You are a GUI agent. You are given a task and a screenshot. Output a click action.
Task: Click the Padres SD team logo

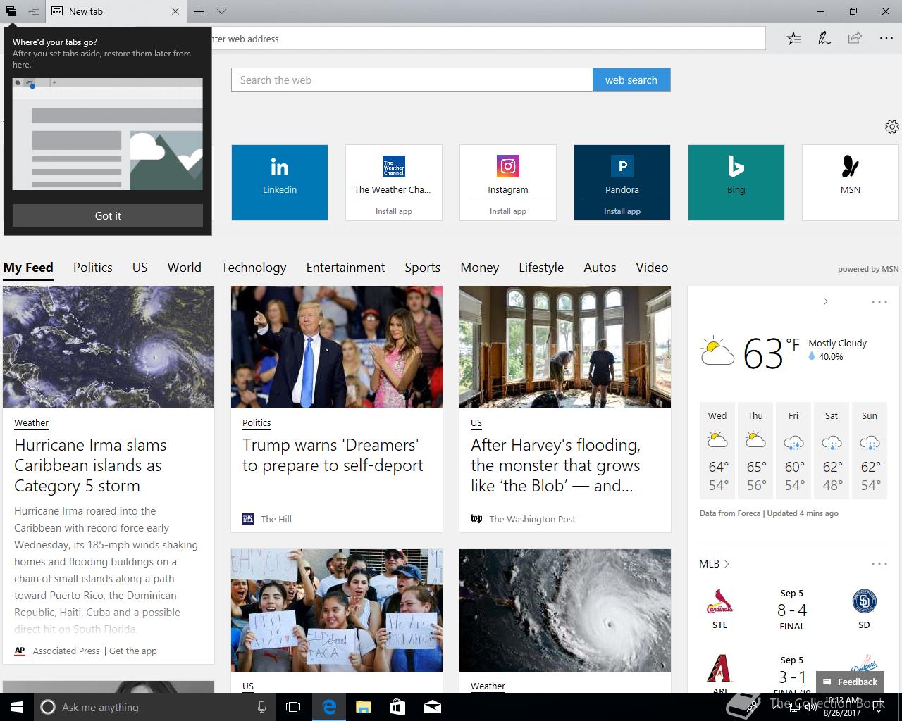point(864,601)
